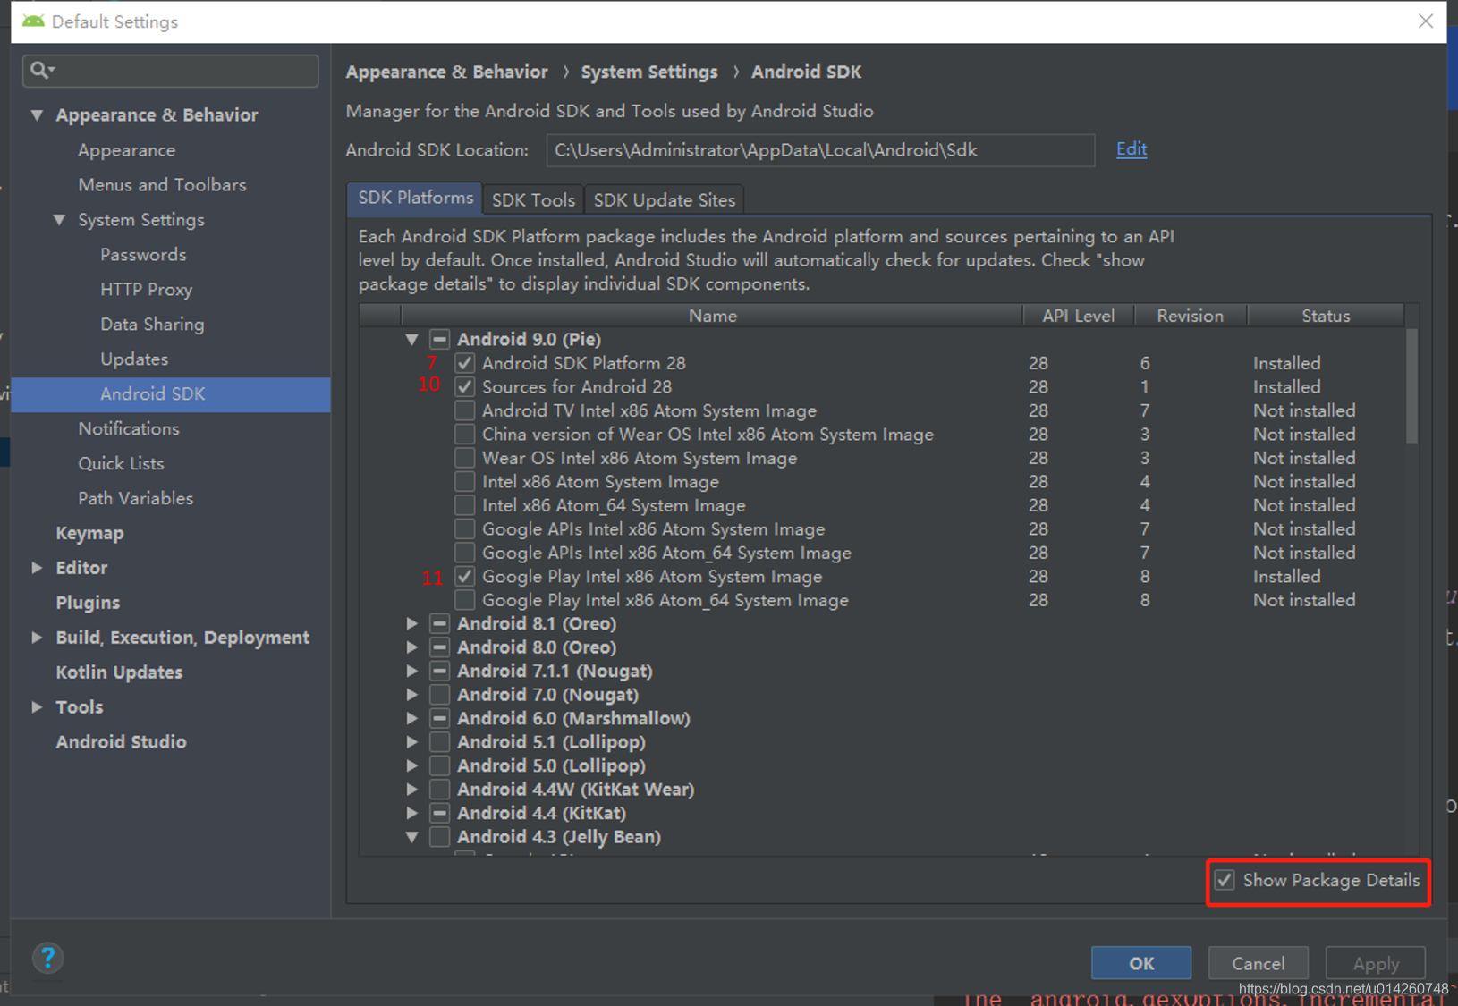Collapse the Android 9.0 (Pie) group
This screenshot has width=1458, height=1006.
click(x=411, y=340)
